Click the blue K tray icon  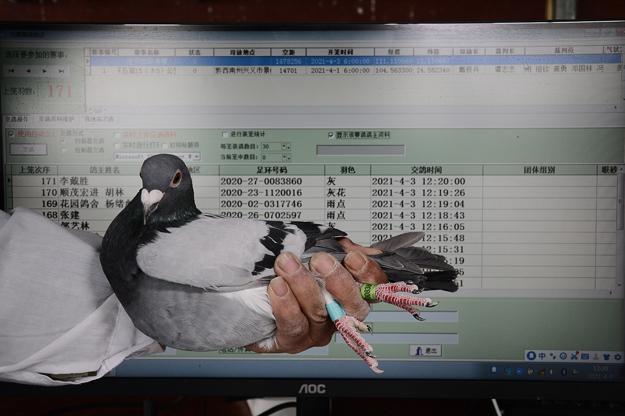click(519, 371)
